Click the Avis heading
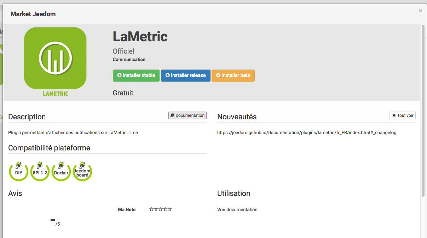427x238 pixels. pyautogui.click(x=15, y=194)
